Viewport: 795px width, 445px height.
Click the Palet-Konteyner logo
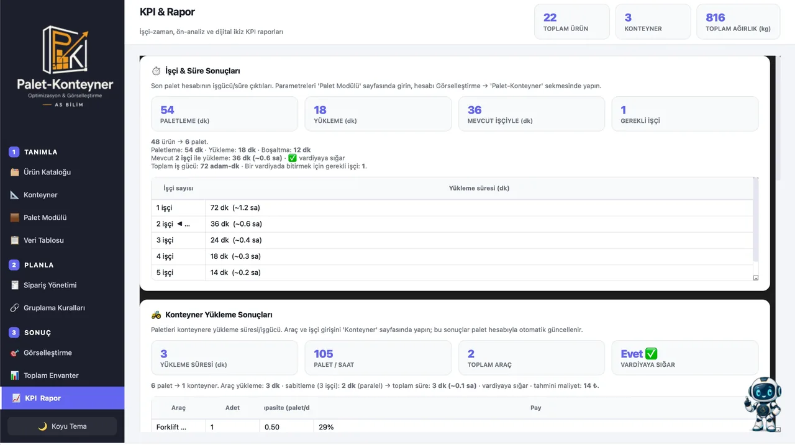(x=65, y=66)
